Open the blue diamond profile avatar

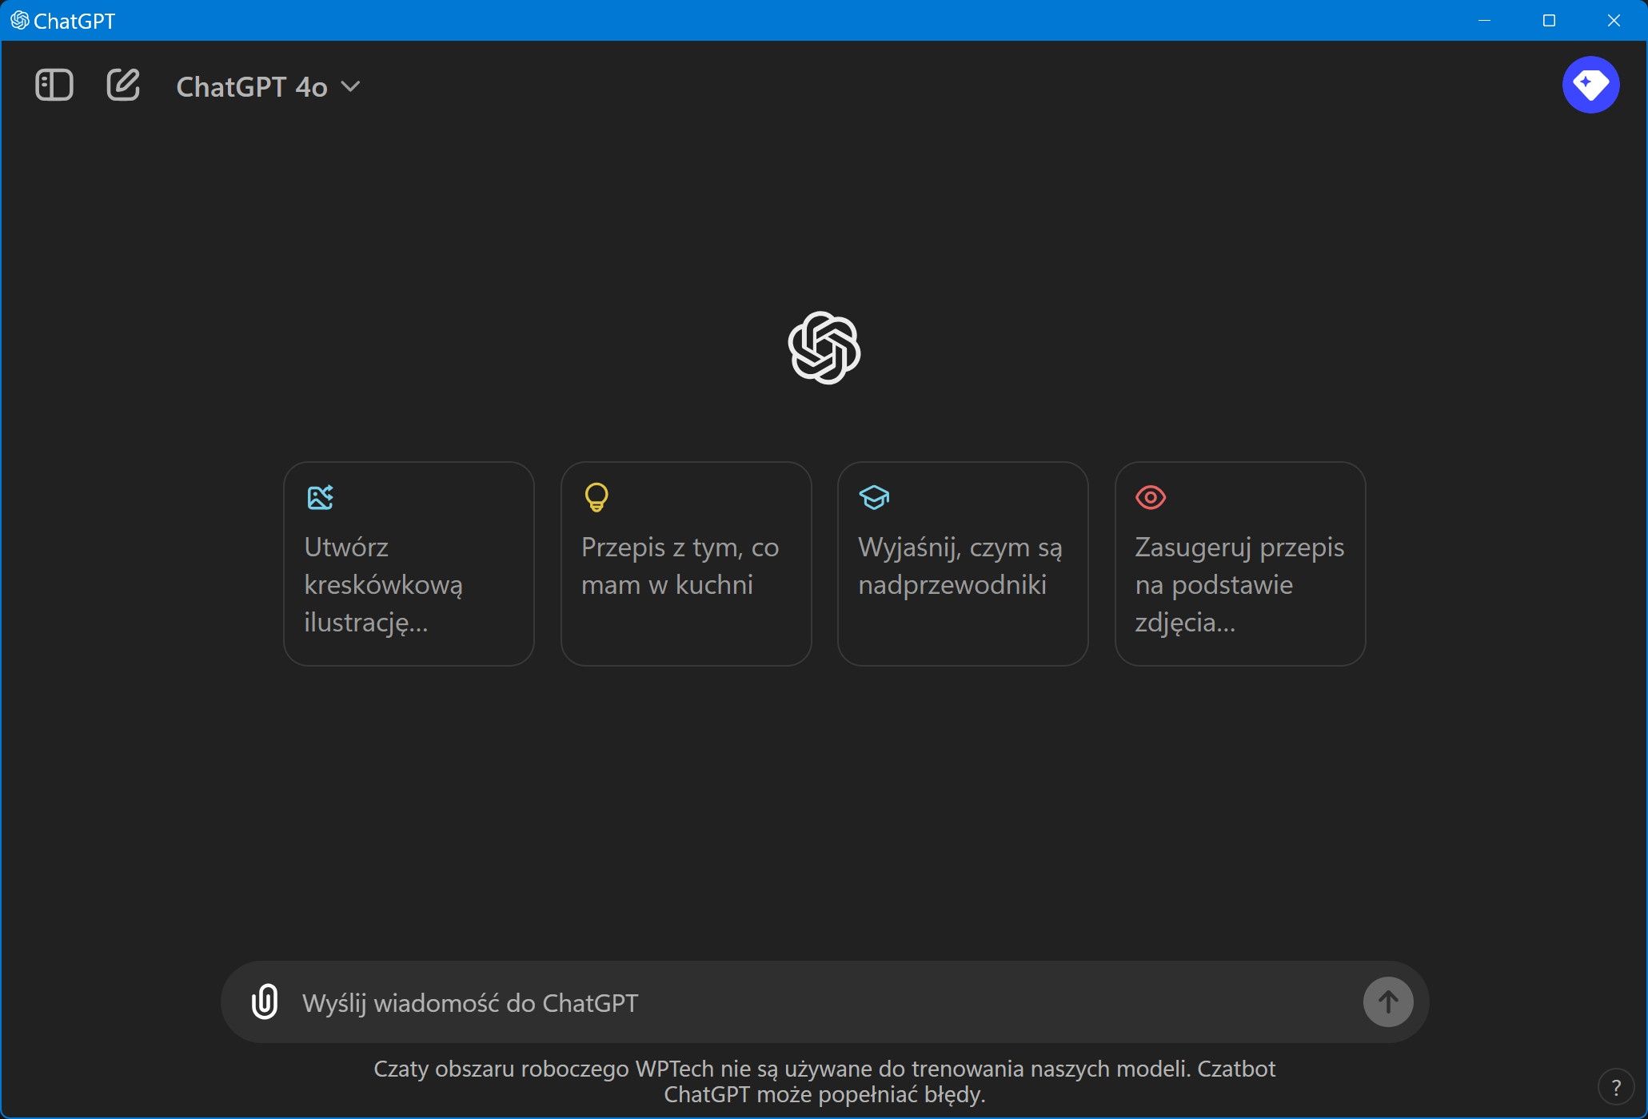tap(1590, 85)
